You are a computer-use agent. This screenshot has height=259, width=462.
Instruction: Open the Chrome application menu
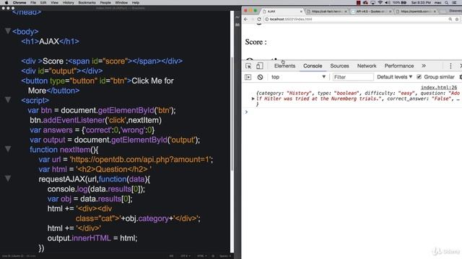(19, 3)
